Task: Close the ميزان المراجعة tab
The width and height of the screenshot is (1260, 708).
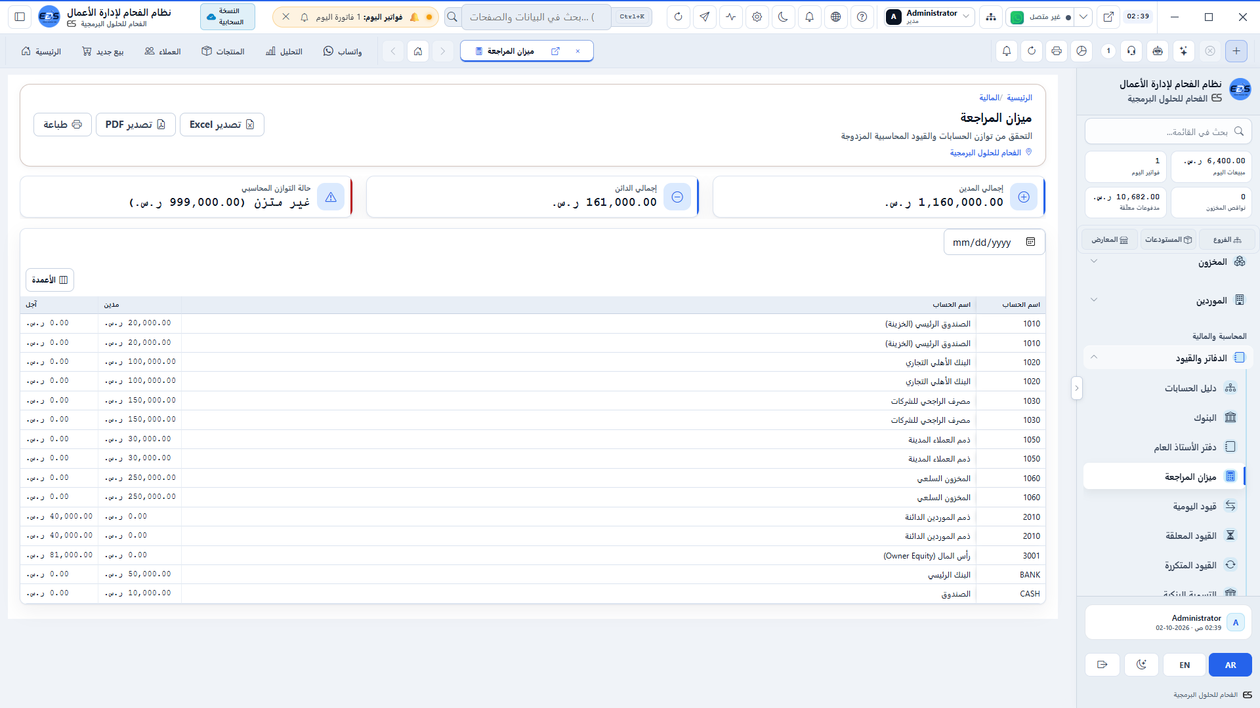Action: [577, 51]
